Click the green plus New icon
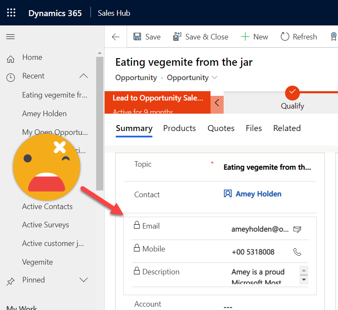Image resolution: width=338 pixels, height=310 pixels. pyautogui.click(x=245, y=37)
